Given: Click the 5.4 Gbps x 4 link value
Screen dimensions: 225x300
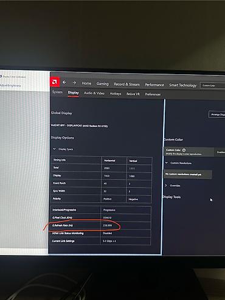Looking at the screenshot, I should tap(109, 241).
